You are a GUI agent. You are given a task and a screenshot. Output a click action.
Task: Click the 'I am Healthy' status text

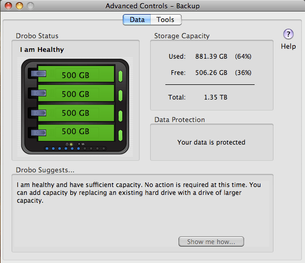pos(42,50)
